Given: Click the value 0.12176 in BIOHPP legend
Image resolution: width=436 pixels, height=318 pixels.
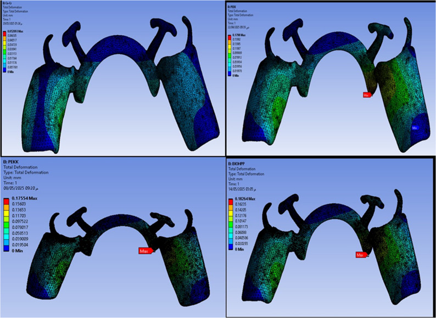Looking at the screenshot, I should pyautogui.click(x=241, y=216).
